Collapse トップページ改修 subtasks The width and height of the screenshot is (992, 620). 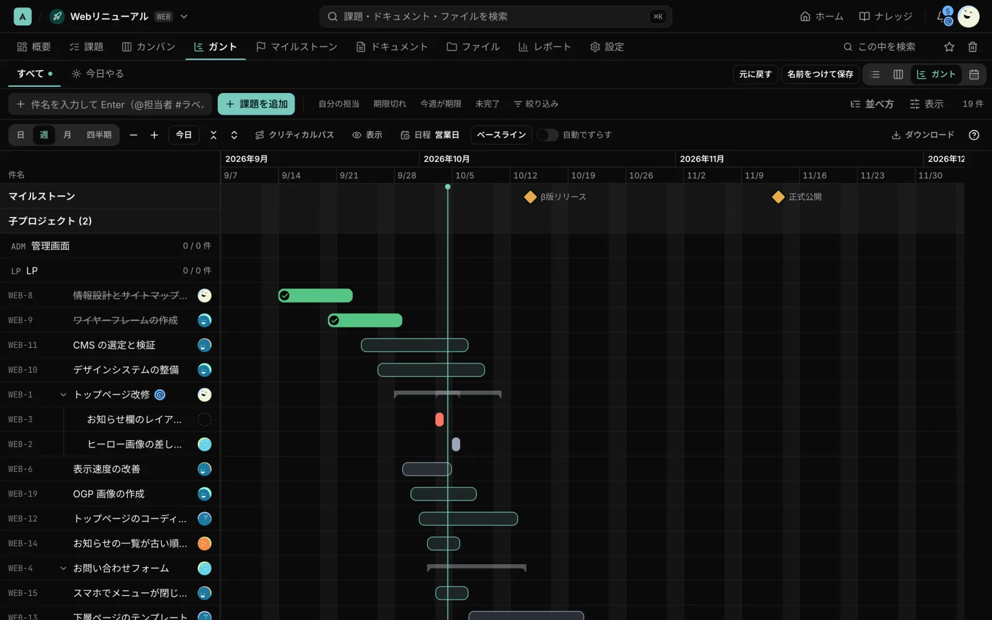(63, 395)
